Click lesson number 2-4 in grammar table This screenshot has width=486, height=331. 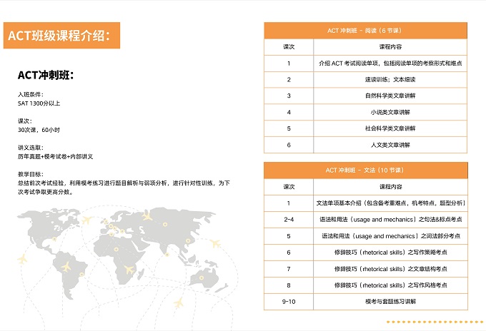click(289, 219)
